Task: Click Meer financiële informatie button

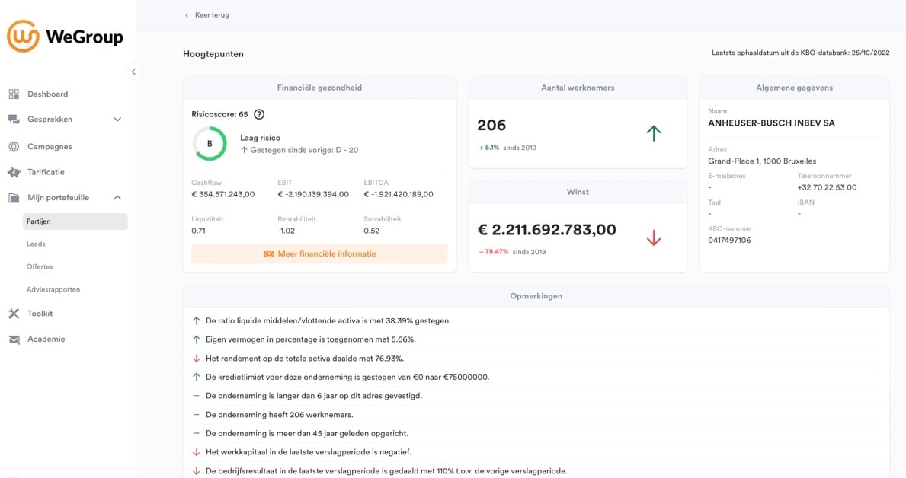Action: (x=319, y=254)
